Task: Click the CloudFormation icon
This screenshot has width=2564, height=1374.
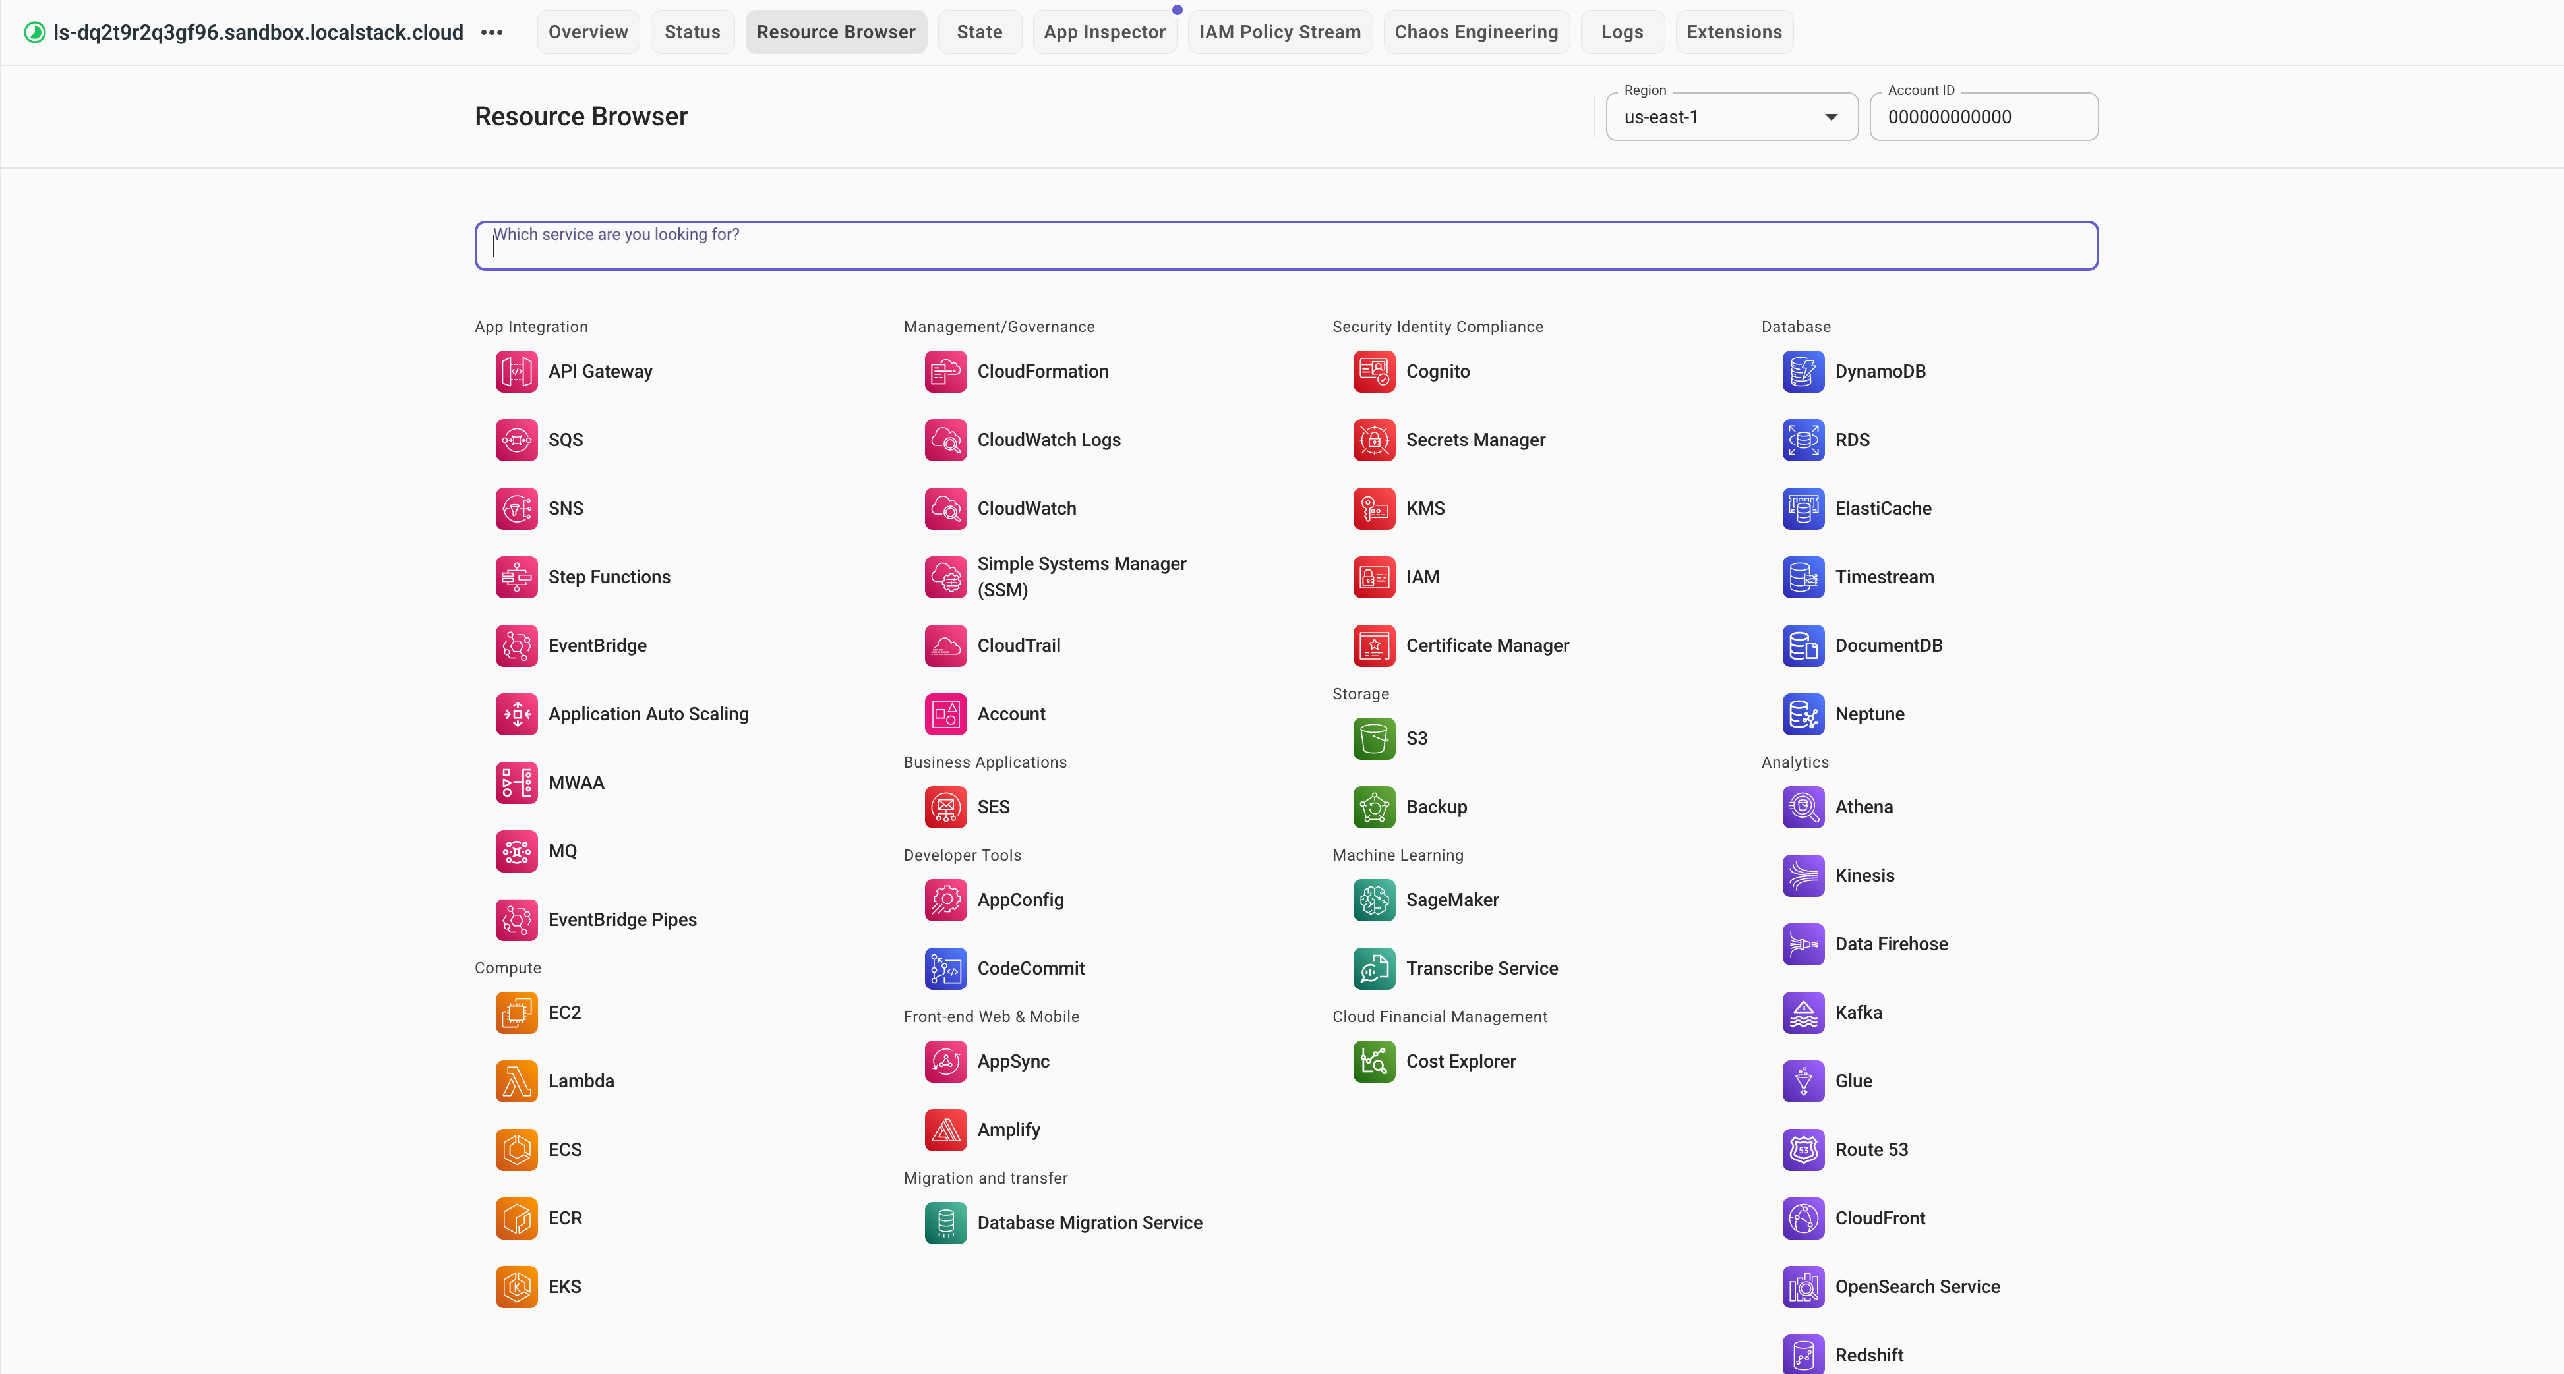Action: 945,372
